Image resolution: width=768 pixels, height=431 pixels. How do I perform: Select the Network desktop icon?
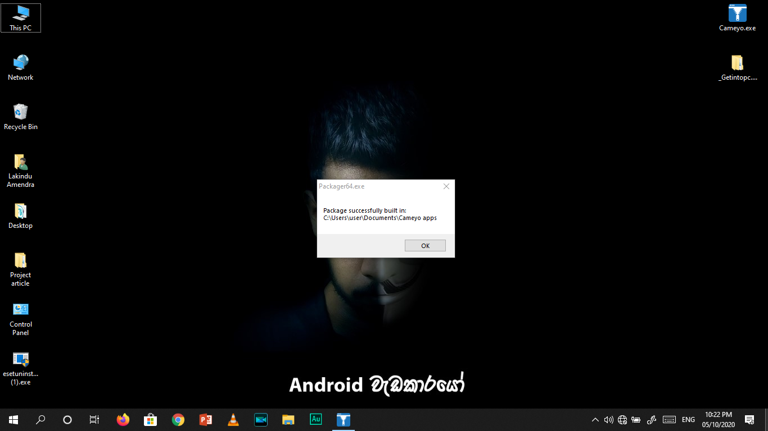21,68
